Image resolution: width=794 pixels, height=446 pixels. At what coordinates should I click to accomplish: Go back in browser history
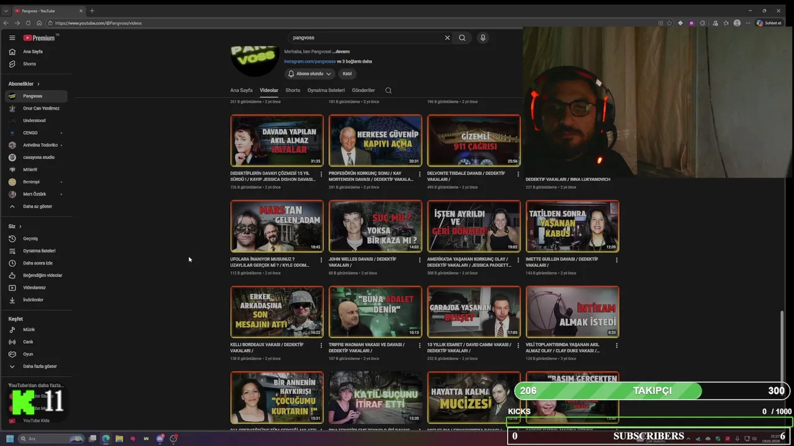[6, 23]
